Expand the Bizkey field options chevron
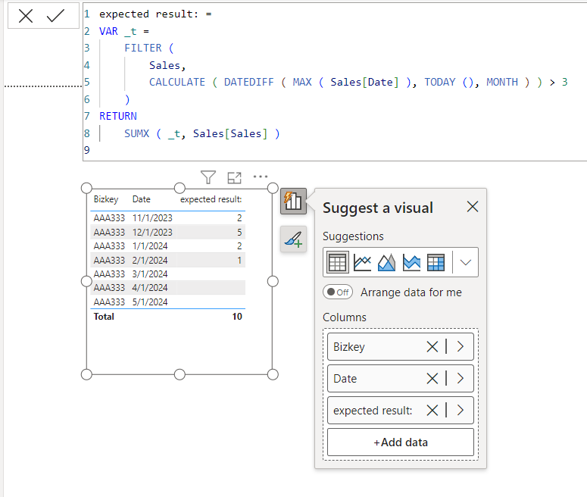Image resolution: width=587 pixels, height=497 pixels. click(x=460, y=347)
